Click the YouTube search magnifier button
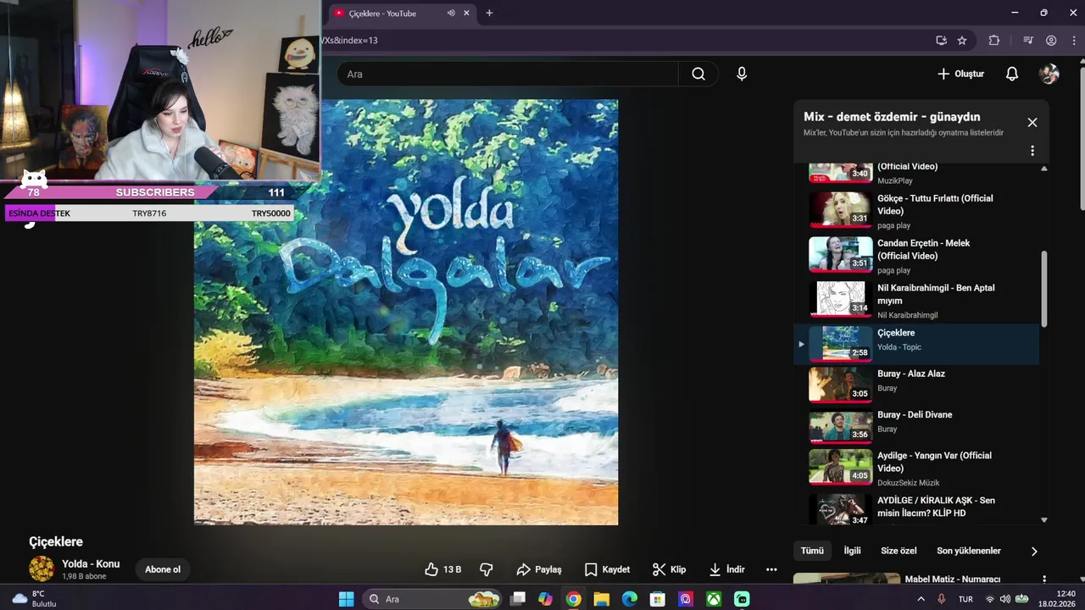The height and width of the screenshot is (610, 1085). point(698,74)
